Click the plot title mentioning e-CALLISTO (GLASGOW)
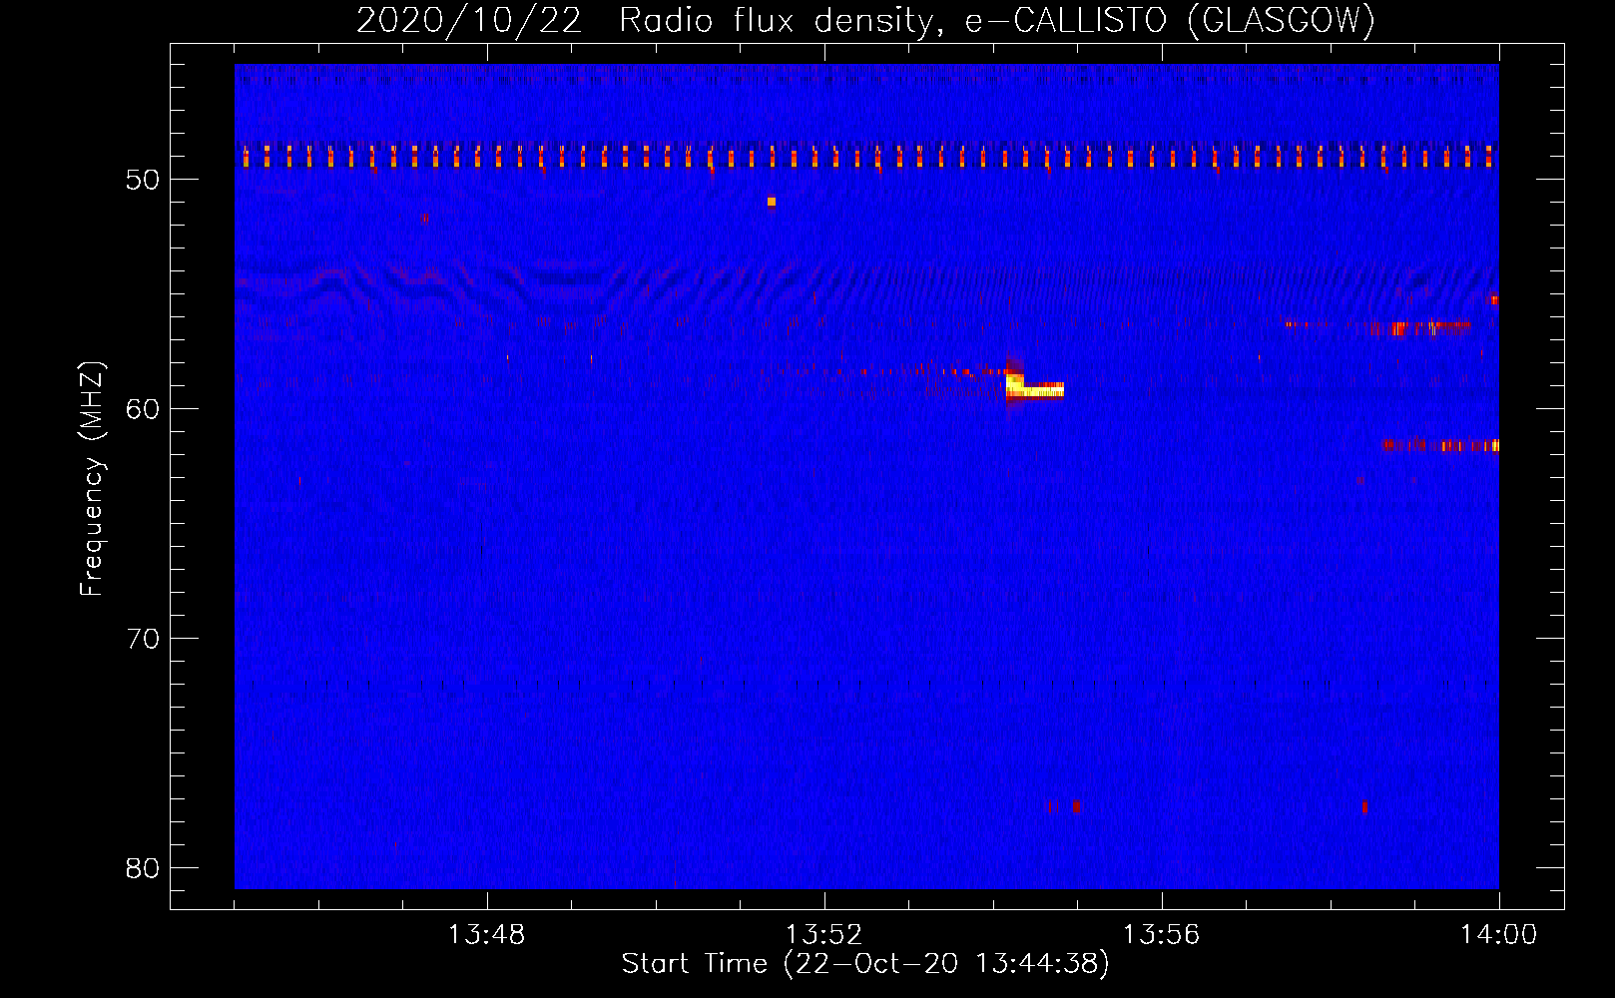 tap(865, 20)
